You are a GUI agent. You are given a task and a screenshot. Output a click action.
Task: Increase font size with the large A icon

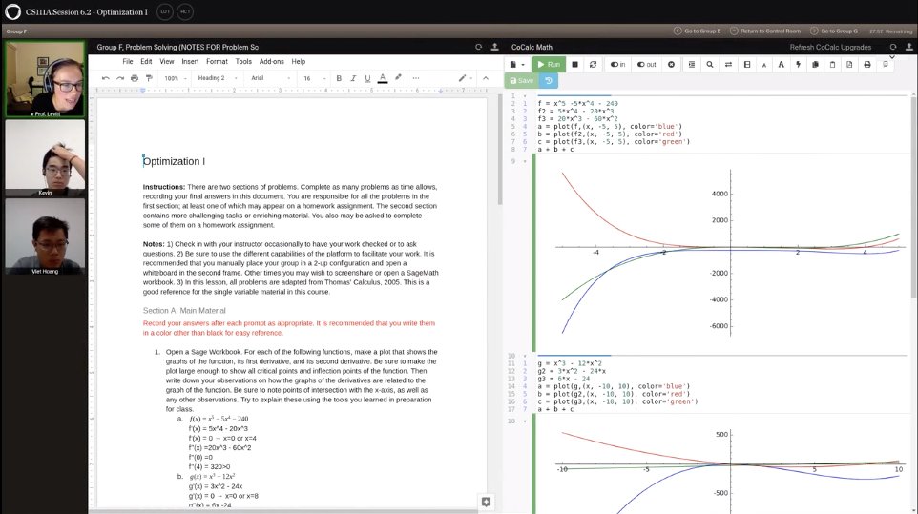781,64
